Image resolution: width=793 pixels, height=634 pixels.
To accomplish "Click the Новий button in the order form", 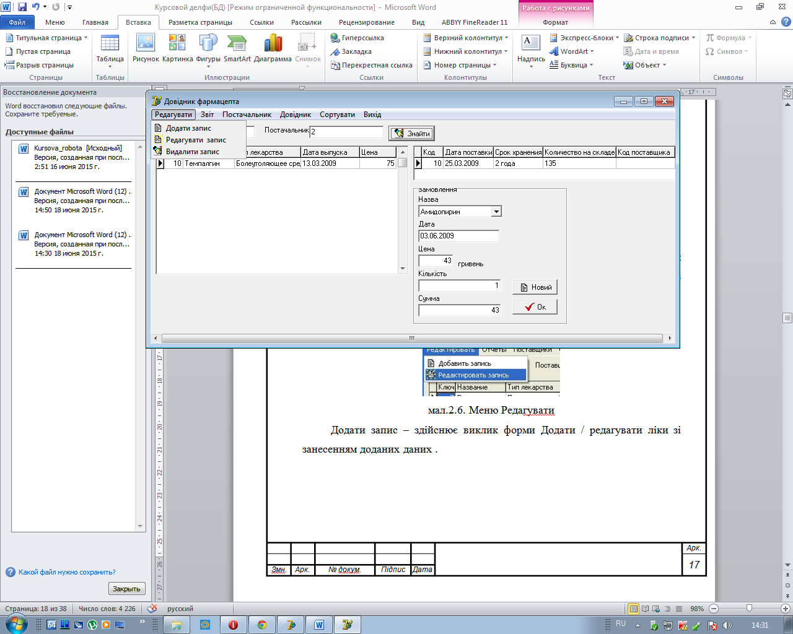I will [535, 287].
